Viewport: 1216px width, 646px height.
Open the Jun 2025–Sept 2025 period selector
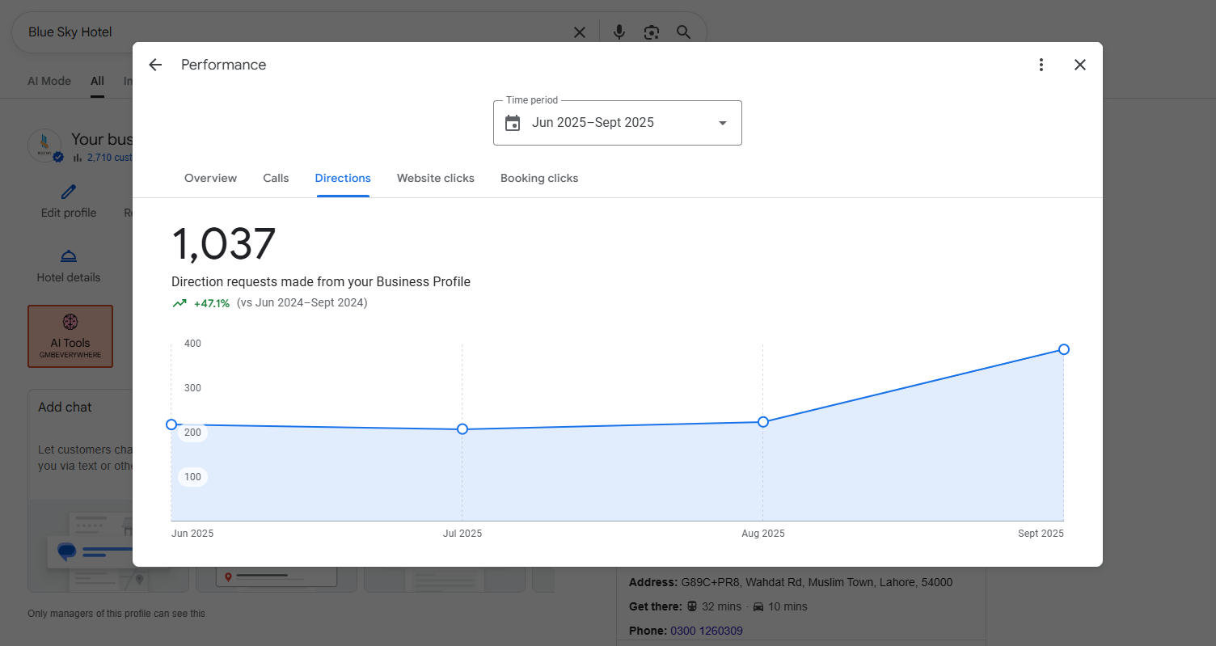[x=593, y=123]
